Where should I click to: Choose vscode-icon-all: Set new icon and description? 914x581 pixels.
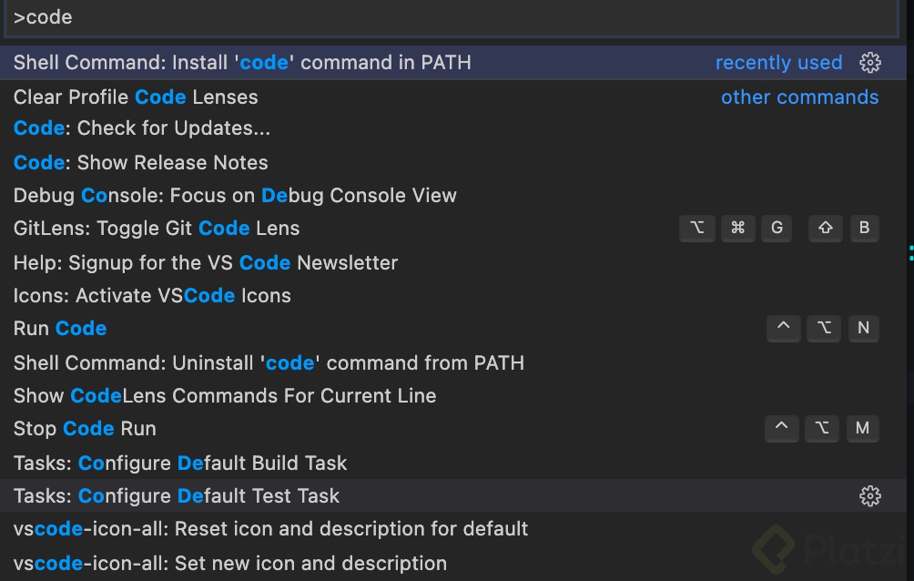pos(453,564)
